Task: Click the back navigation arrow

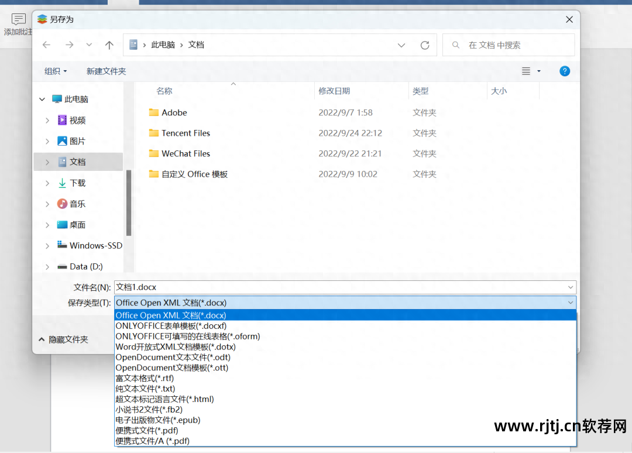Action: [46, 44]
